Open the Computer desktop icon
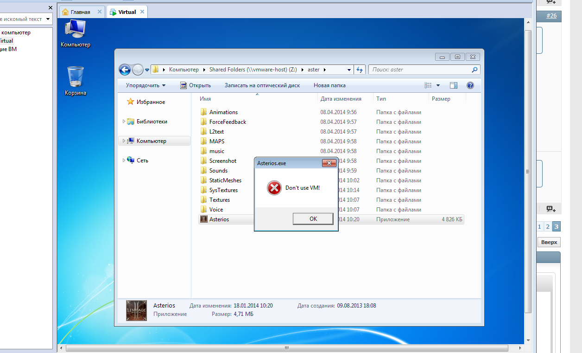The image size is (582, 353). coord(75,33)
